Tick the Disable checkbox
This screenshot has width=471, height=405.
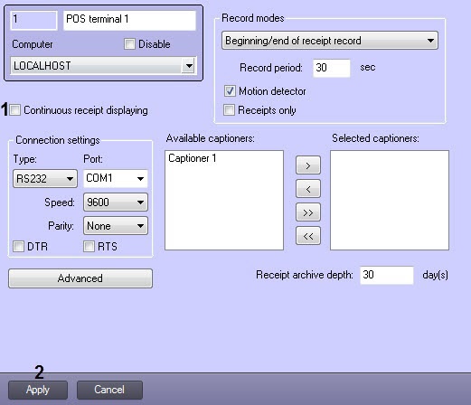tap(129, 44)
